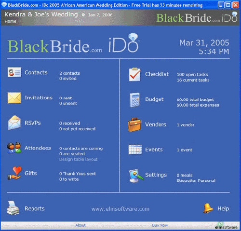Open the Checklist clipboard icon
Image resolution: width=241 pixels, height=231 pixels.
[134, 74]
